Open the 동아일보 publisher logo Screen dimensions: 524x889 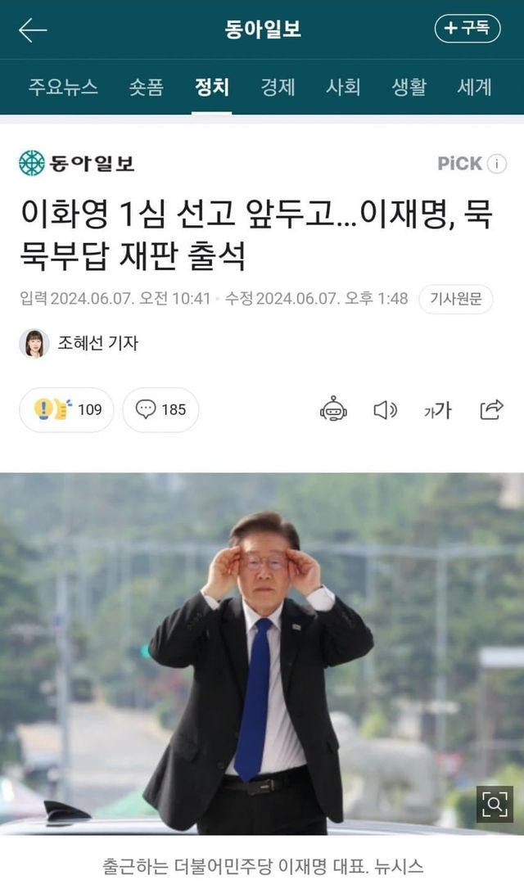(x=77, y=163)
